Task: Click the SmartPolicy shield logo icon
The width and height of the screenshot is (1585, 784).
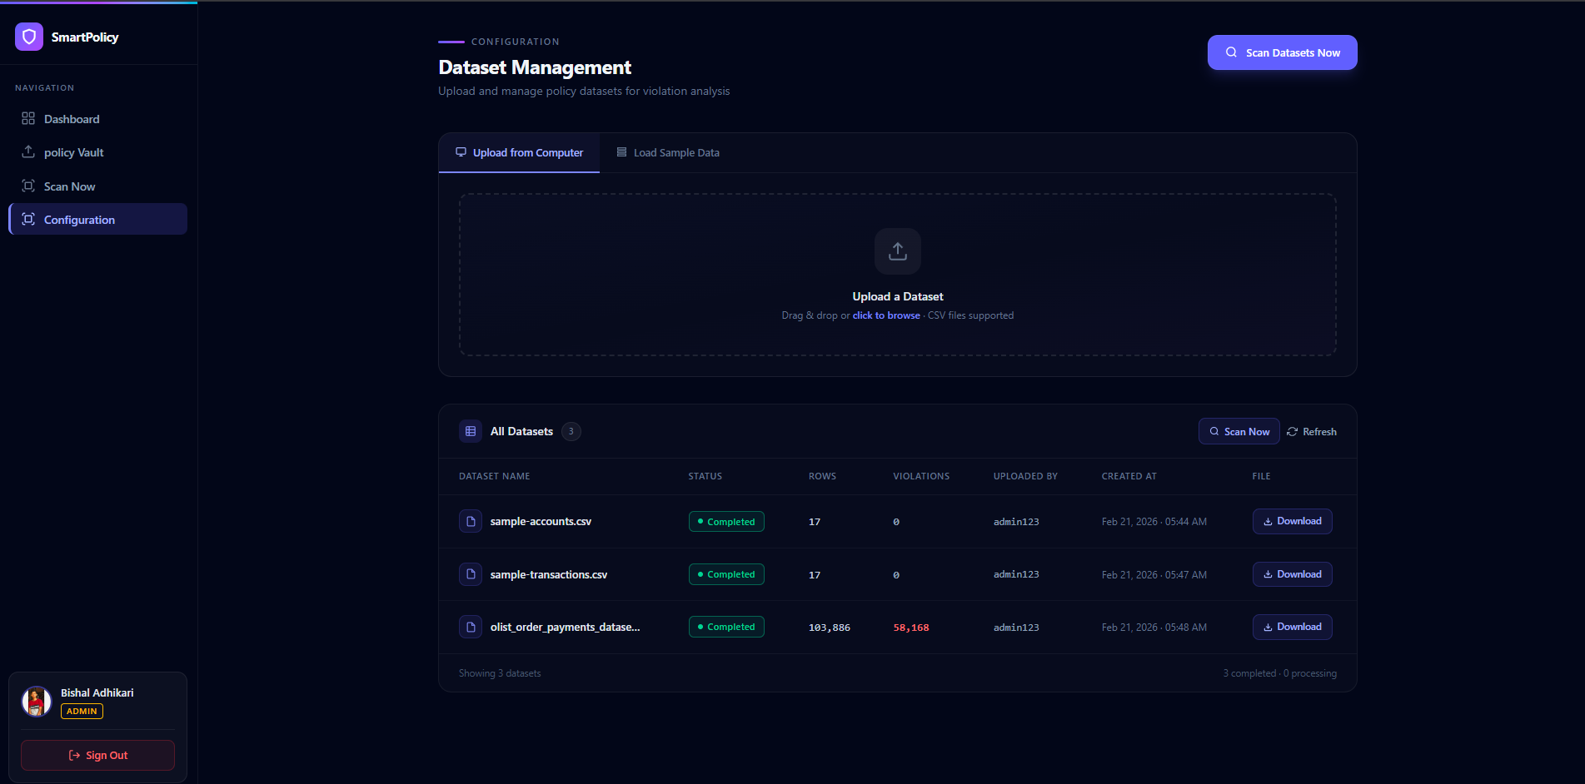Action: pos(29,37)
